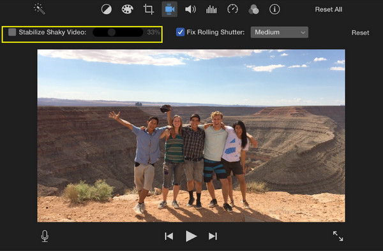Click the microphone voiceover icon

point(45,236)
